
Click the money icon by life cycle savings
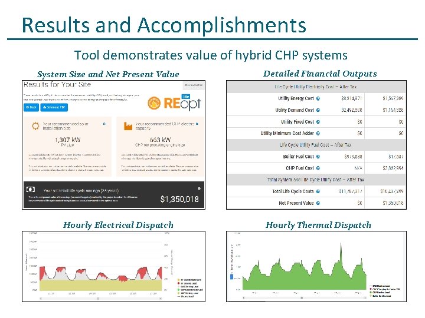tap(30, 189)
